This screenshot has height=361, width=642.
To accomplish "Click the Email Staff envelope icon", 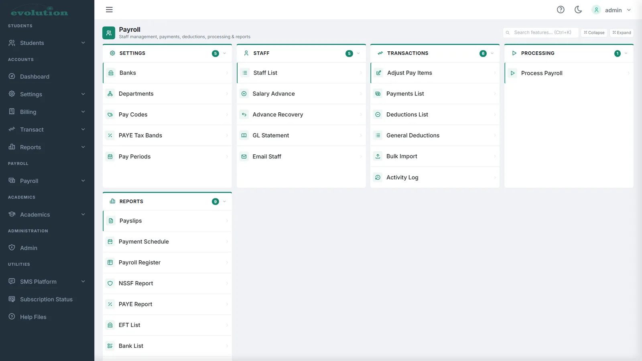I will (x=244, y=156).
